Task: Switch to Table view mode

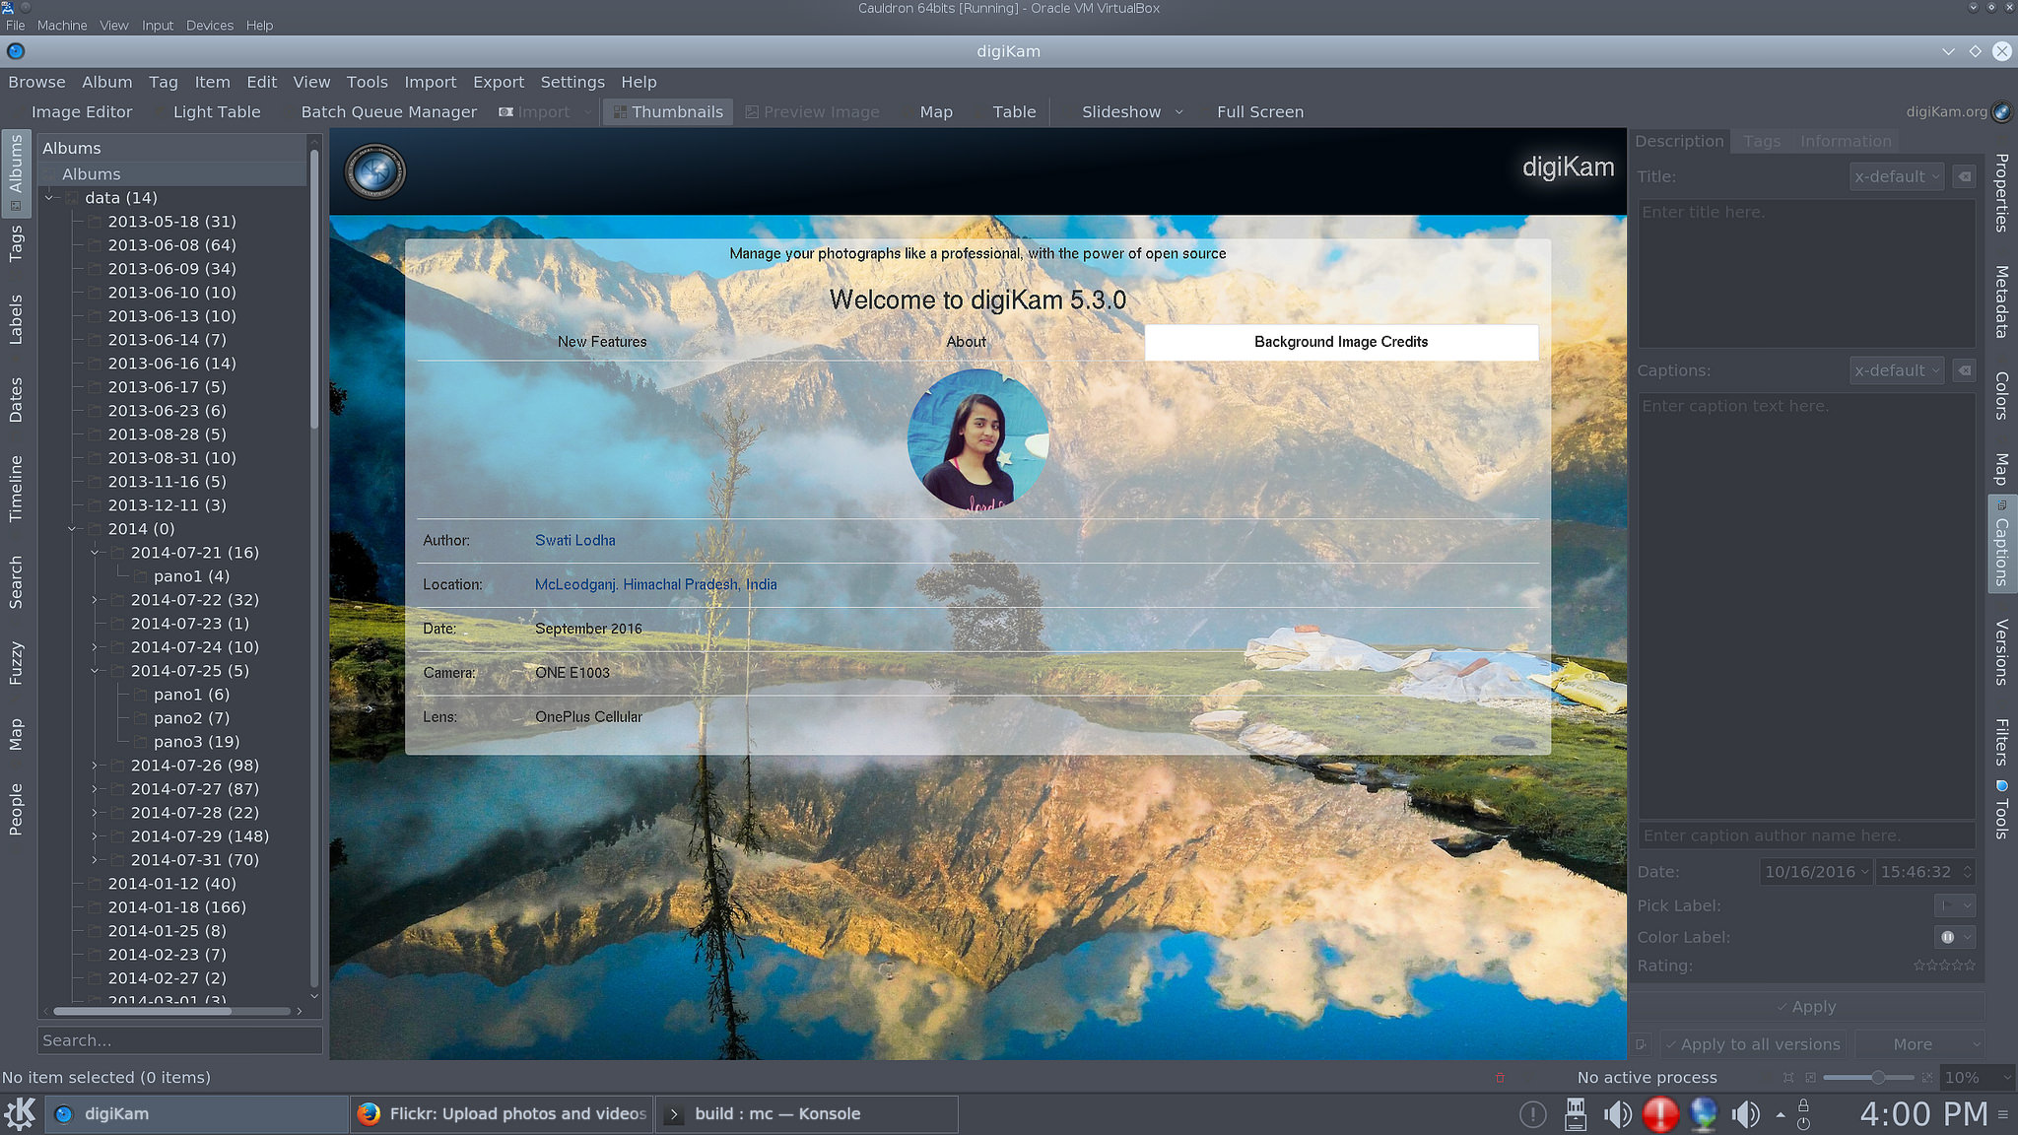Action: coord(1014,112)
